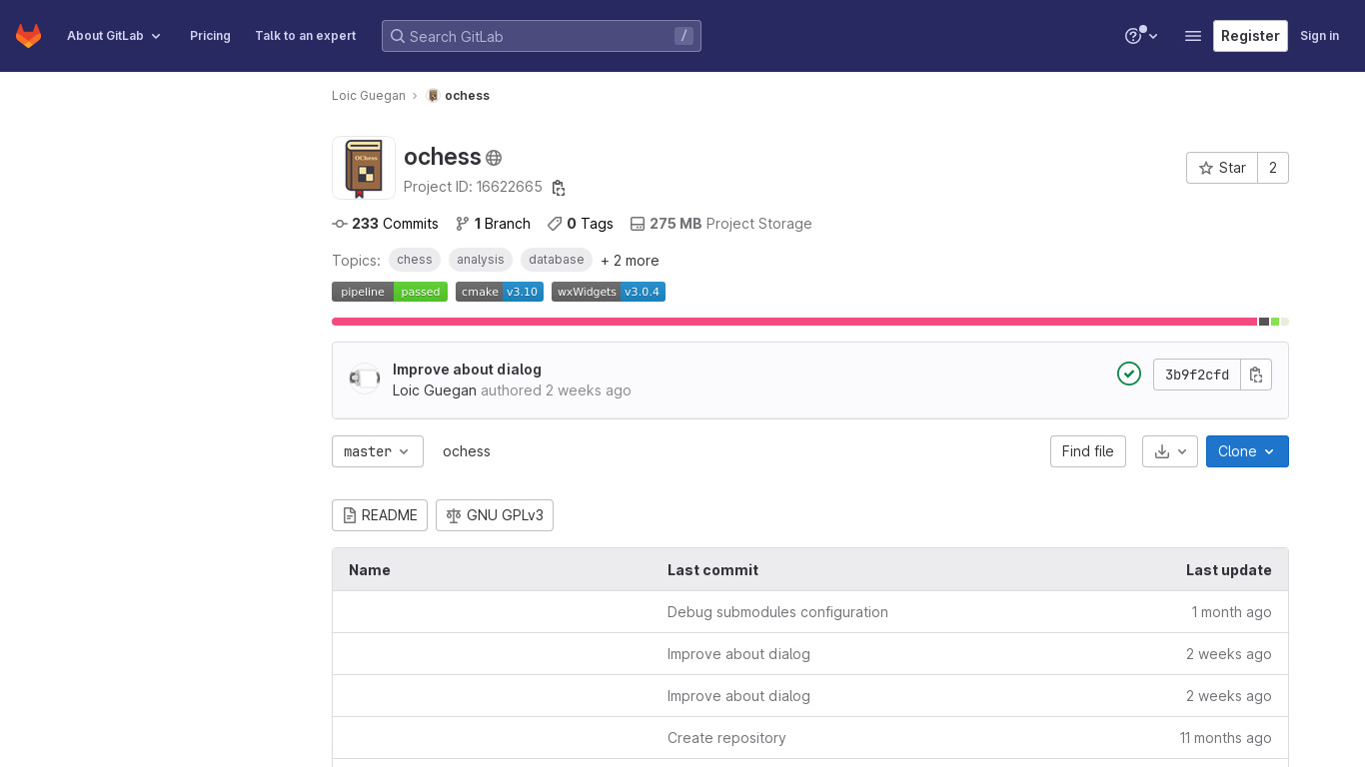Focus the Search GitLab field
Viewport: 1365px width, 767px height.
tap(541, 36)
